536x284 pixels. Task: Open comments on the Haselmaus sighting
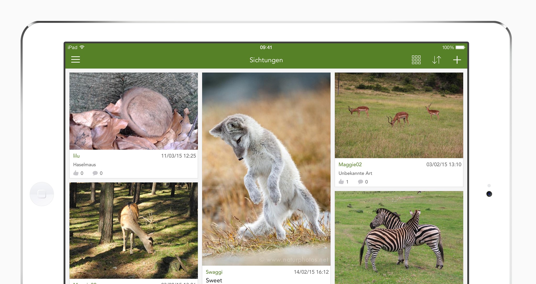point(95,173)
